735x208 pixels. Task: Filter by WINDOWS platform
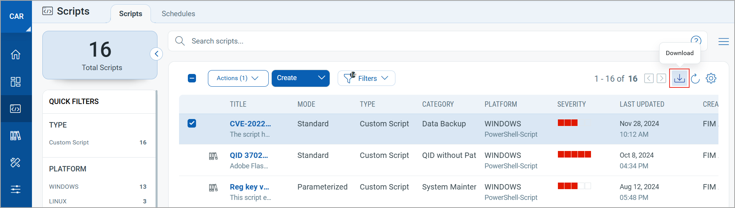click(98, 187)
